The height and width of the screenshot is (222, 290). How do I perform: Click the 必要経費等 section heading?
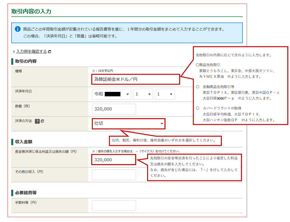click(x=26, y=192)
